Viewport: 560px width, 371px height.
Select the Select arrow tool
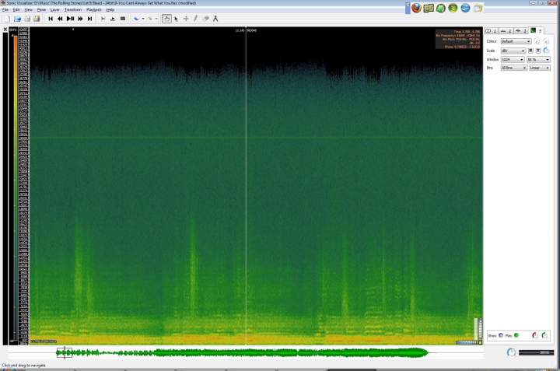point(176,19)
